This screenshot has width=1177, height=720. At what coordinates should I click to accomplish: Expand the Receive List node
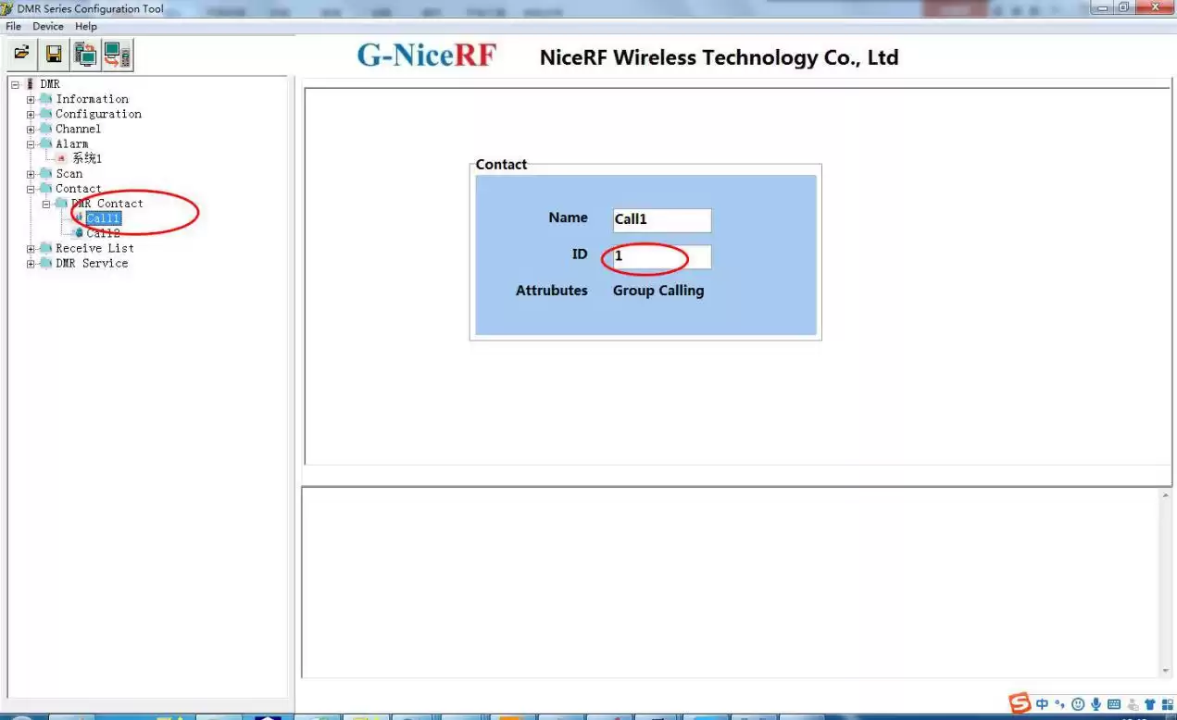pos(31,249)
